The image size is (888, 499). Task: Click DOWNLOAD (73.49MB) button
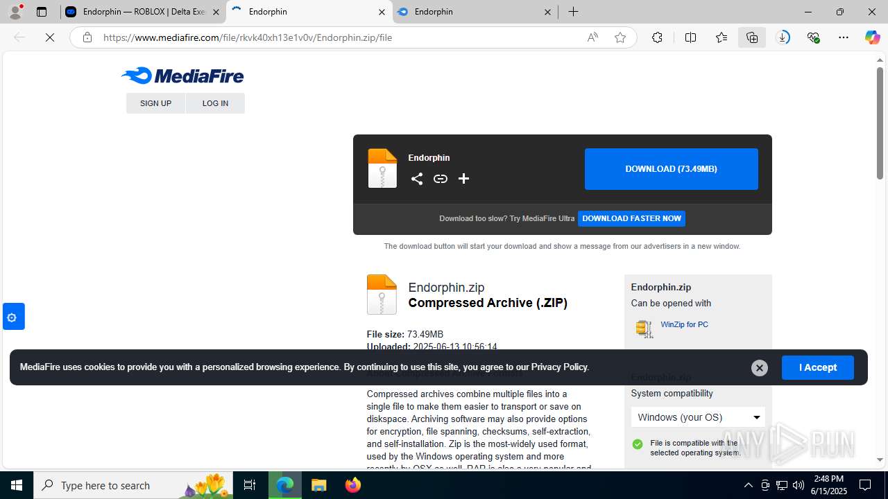671,169
